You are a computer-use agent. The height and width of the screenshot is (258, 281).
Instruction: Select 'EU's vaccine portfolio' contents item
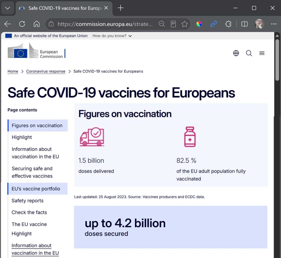37,189
